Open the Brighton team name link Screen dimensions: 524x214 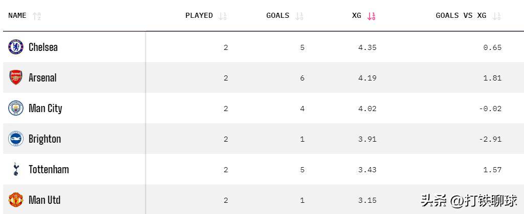click(45, 139)
